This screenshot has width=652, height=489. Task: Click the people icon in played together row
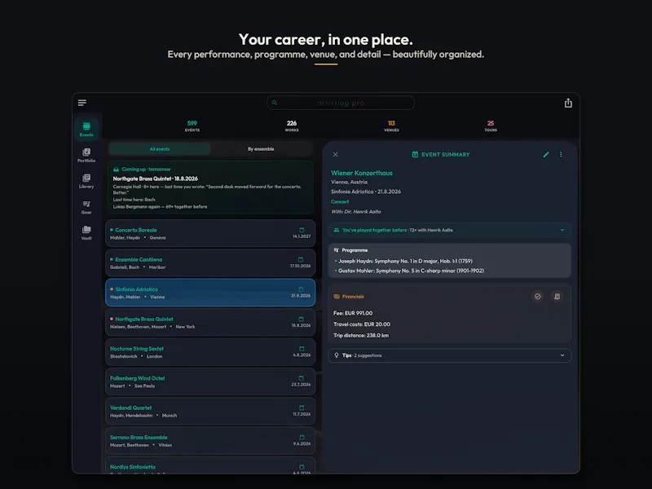pyautogui.click(x=337, y=230)
